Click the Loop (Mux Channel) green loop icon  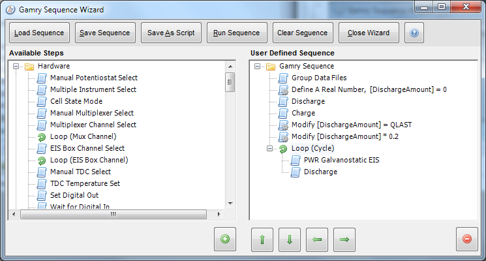[42, 137]
